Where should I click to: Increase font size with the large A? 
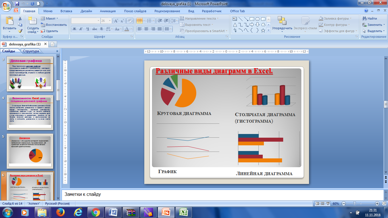pos(116,21)
